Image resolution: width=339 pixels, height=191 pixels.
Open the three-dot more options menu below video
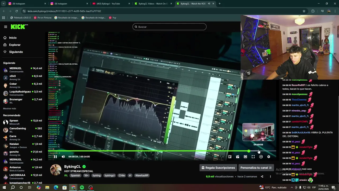coord(270,176)
